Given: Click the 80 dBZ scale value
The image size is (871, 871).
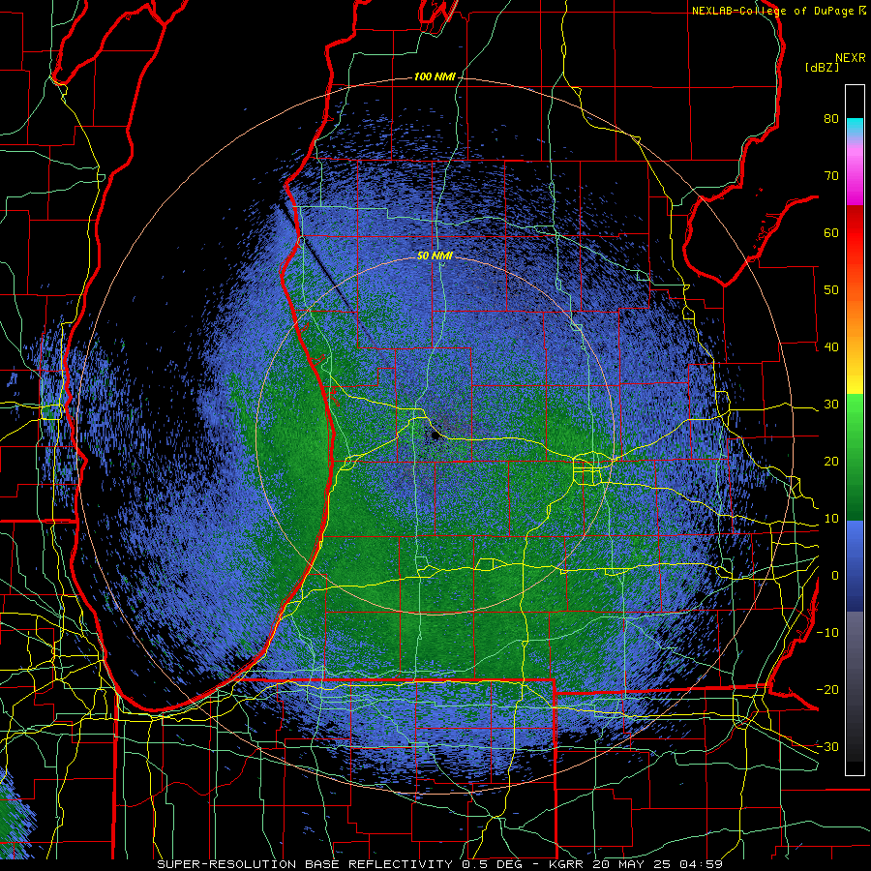Looking at the screenshot, I should tap(831, 119).
